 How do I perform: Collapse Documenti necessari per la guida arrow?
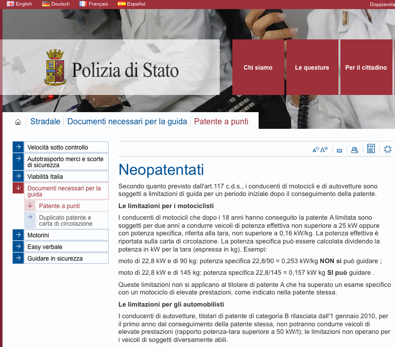18,188
